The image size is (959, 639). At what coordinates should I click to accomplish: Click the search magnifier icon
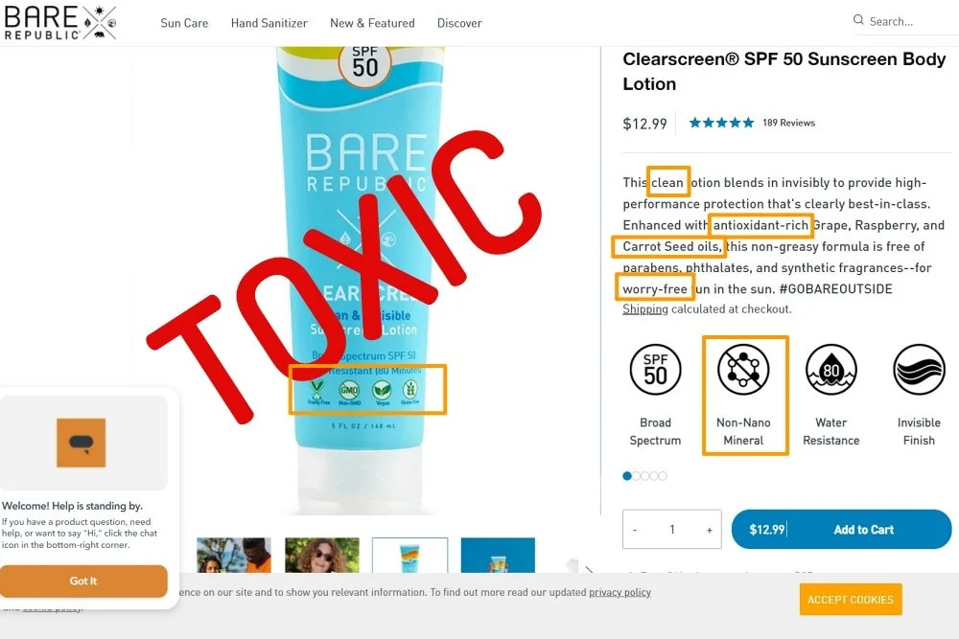(858, 20)
